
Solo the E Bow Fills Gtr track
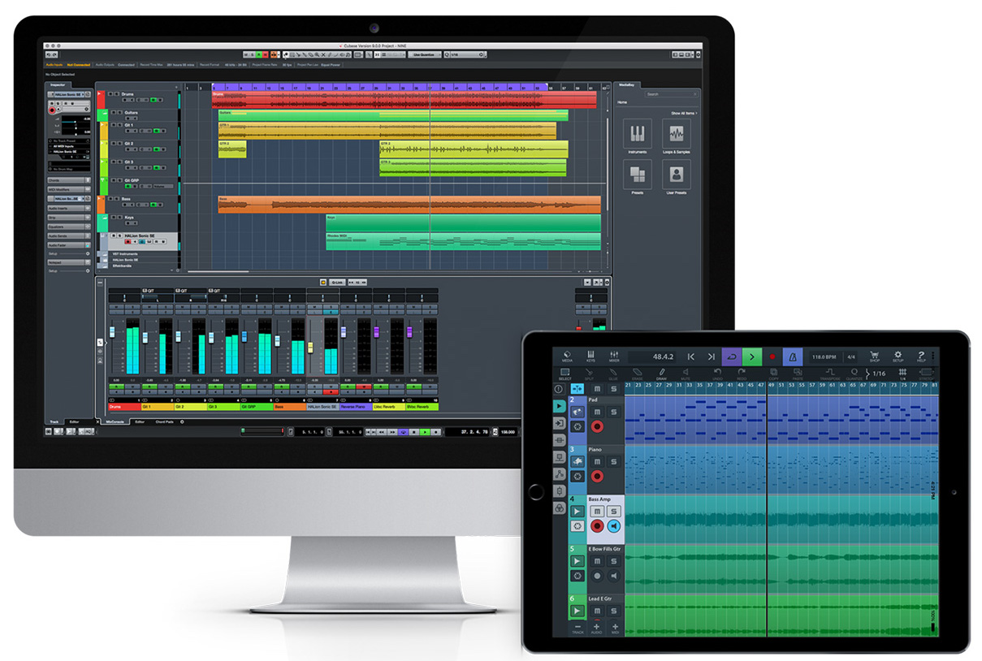pos(614,559)
